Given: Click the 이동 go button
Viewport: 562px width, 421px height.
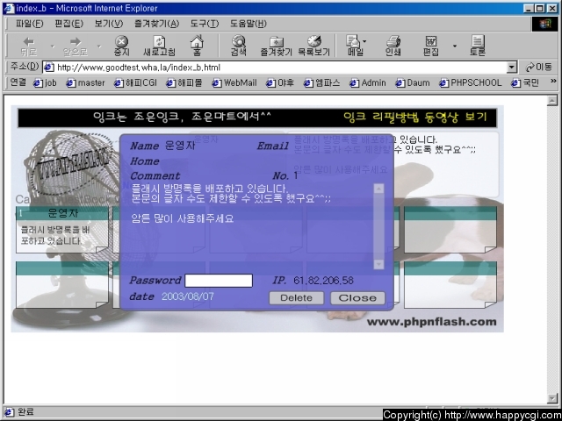Looking at the screenshot, I should pos(539,67).
